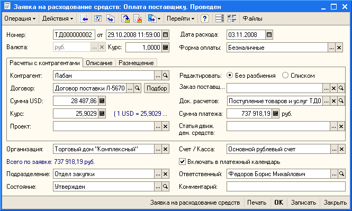This screenshot has height=211, width=352.
Task: Open selection list for Договор
Action: coord(130,88)
